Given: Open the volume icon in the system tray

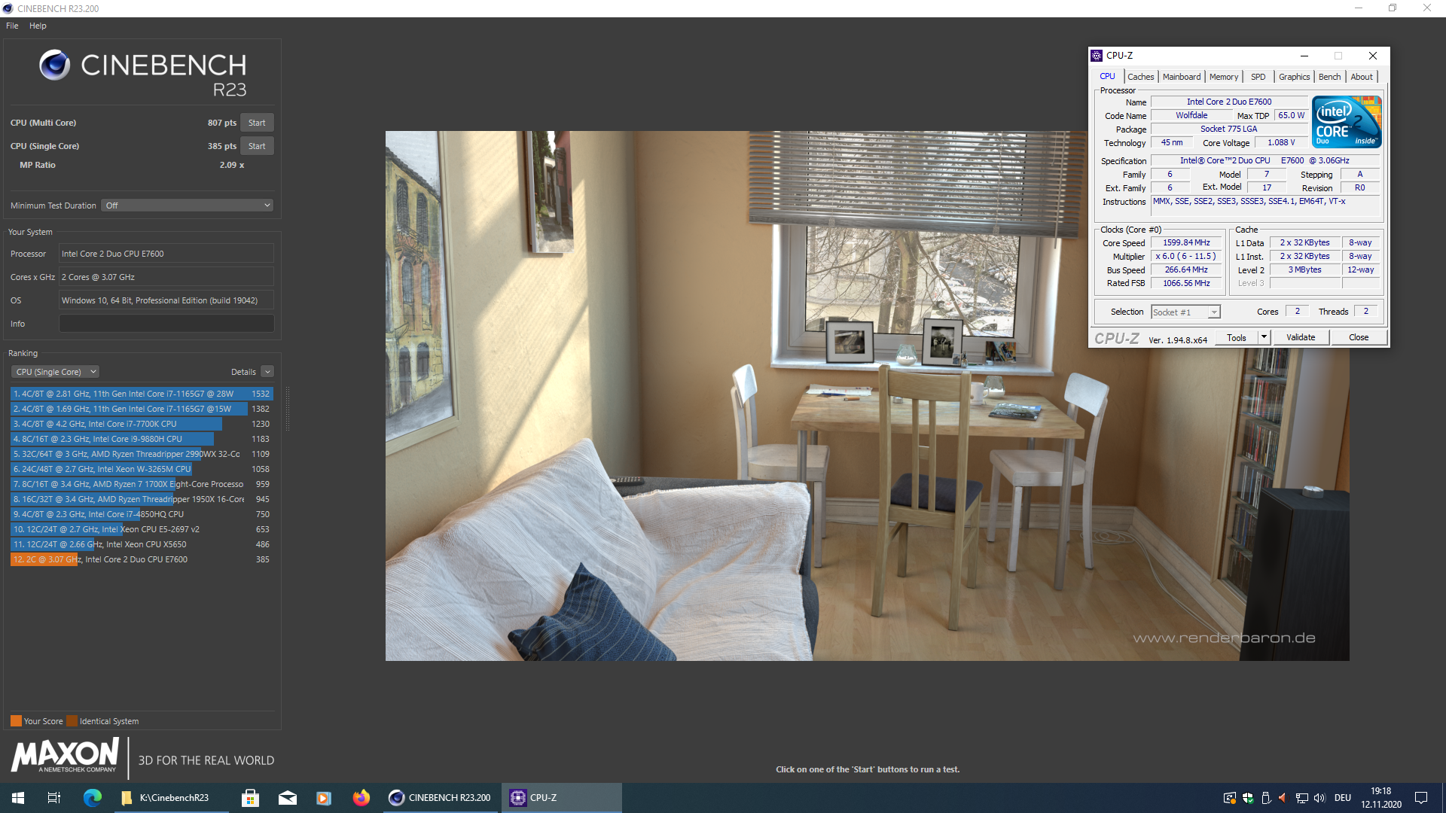Looking at the screenshot, I should point(1319,797).
